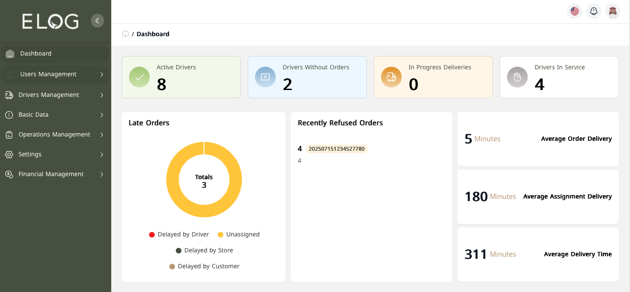Image resolution: width=630 pixels, height=292 pixels.
Task: Toggle the Delayed by Driver legend entry
Action: (x=179, y=234)
